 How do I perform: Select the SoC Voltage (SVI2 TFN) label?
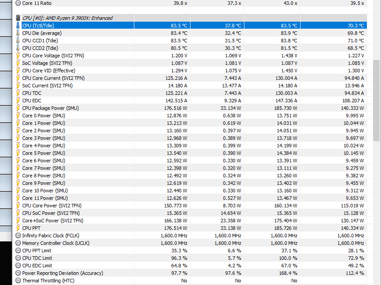pos(47,63)
